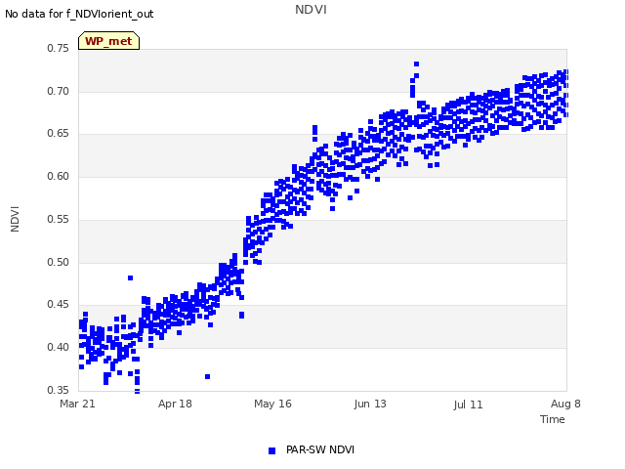The image size is (625, 469).
Task: Click the Aug 8 x-axis label
Action: coord(565,404)
